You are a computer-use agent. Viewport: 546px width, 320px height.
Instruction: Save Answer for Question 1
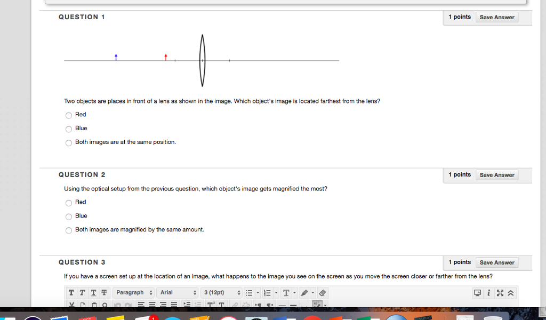click(497, 17)
